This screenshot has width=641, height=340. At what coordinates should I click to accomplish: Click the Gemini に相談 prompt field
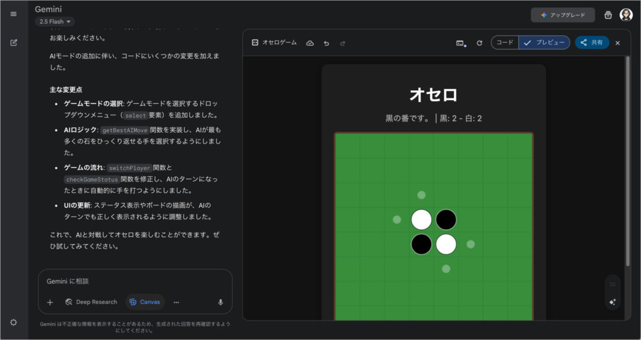pyautogui.click(x=135, y=282)
